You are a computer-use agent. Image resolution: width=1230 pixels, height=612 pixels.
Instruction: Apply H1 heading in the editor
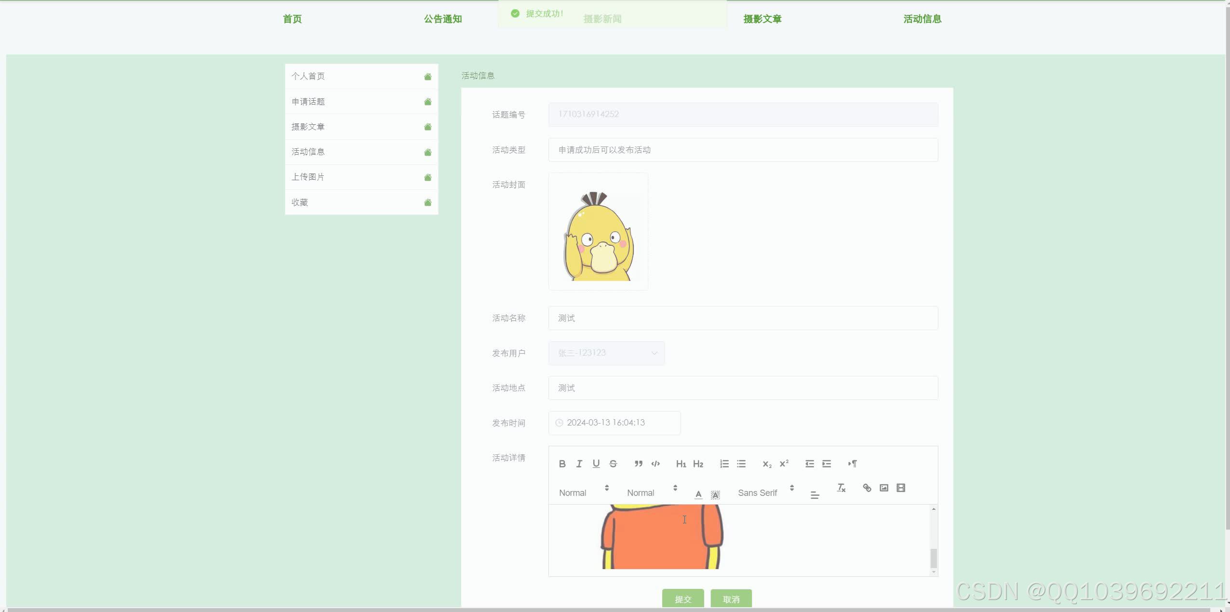[681, 463]
